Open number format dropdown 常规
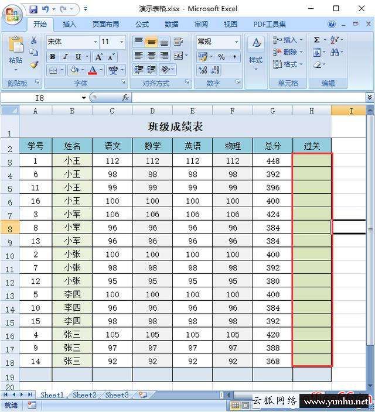The height and width of the screenshot is (412, 375). coord(236,42)
